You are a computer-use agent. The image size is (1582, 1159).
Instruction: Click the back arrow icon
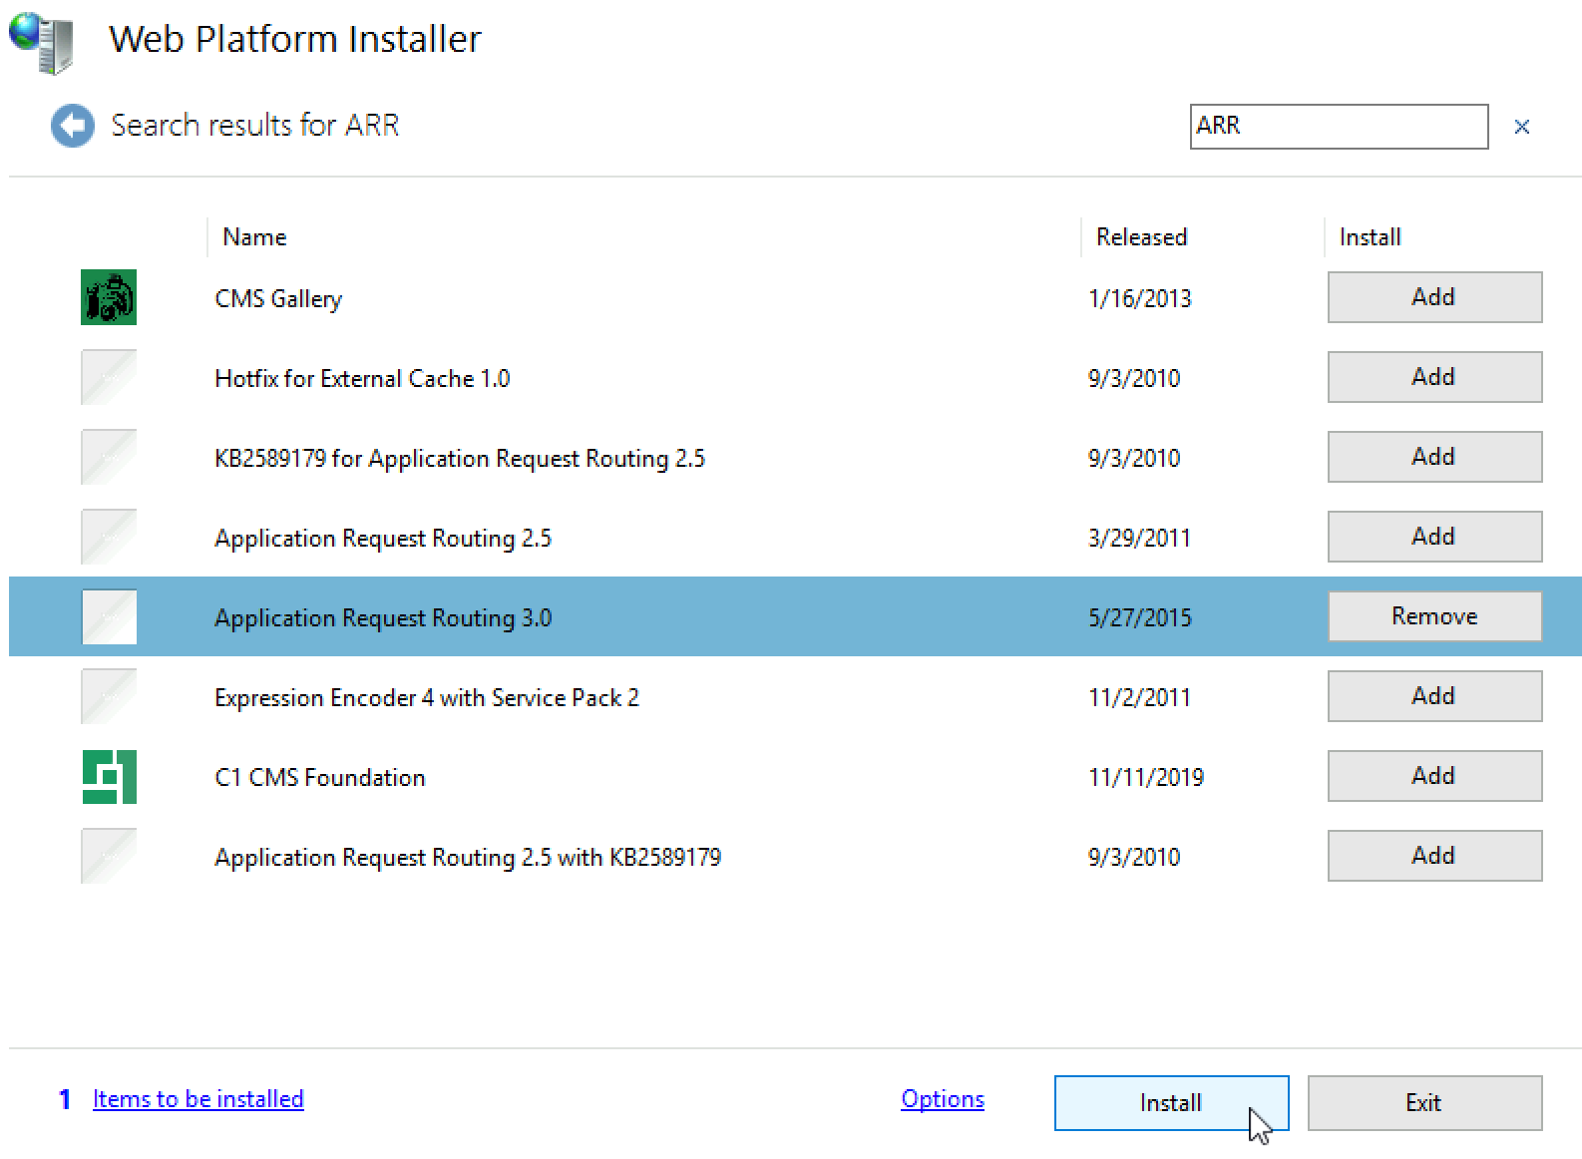pos(73,126)
